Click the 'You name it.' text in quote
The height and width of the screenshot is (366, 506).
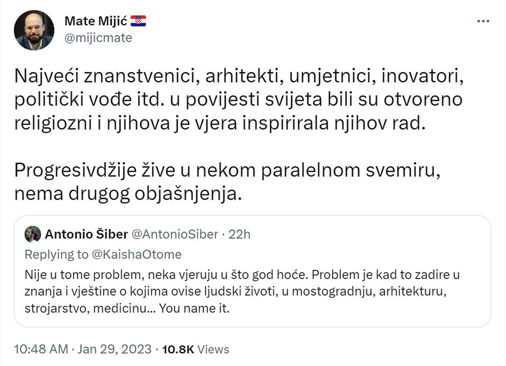click(194, 309)
